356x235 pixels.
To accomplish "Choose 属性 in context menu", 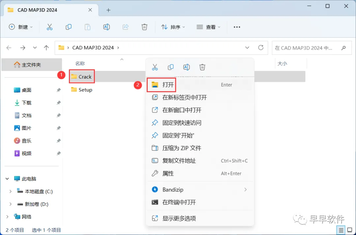I will (200, 174).
